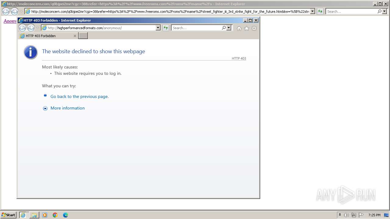Screen dimensions: 390x219
Task: Expand the search provider dropdown in the HTTP 403 window
Action: tap(229, 28)
